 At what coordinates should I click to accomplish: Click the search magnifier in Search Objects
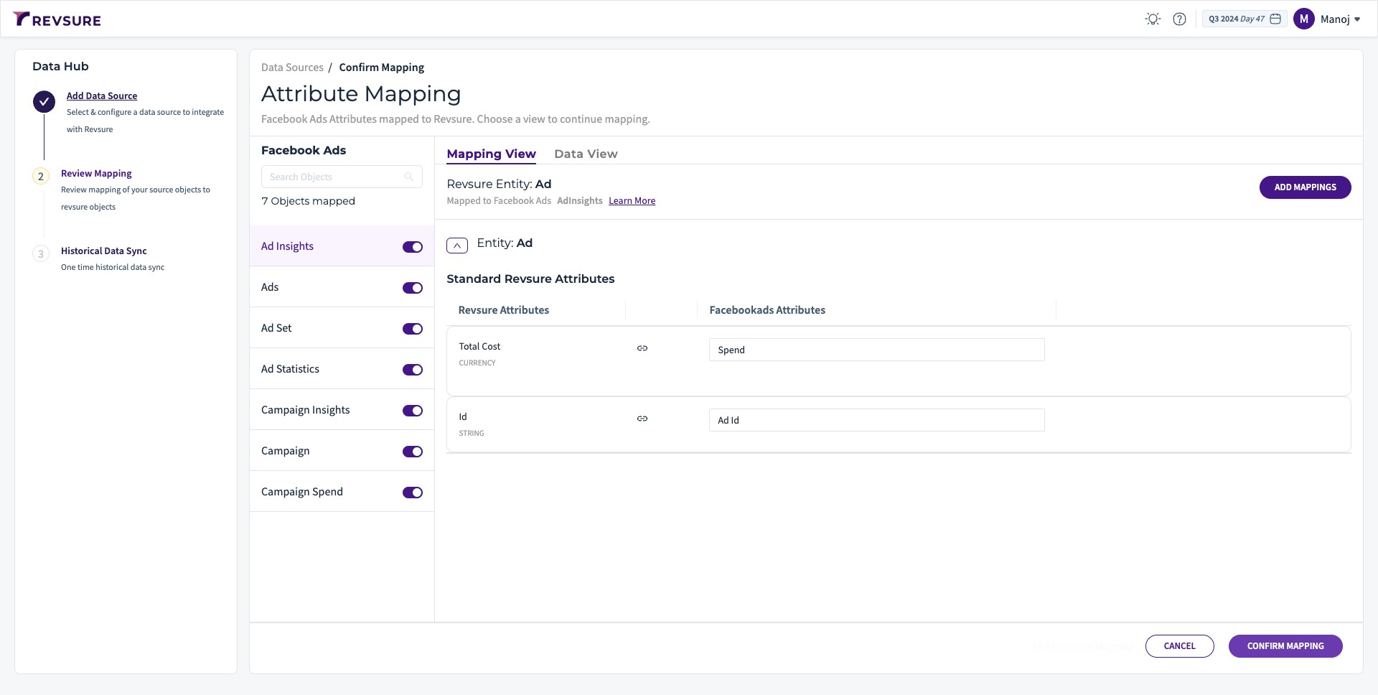click(409, 177)
